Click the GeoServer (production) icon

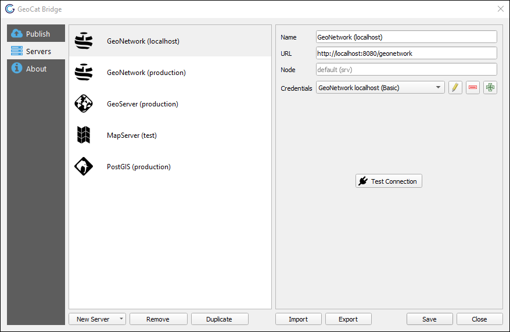[84, 103]
